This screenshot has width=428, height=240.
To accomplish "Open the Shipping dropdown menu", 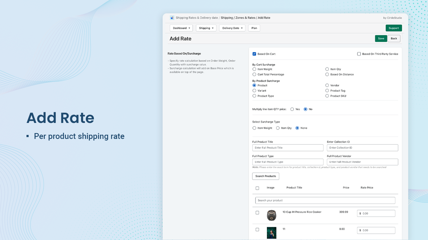I will pos(206,28).
